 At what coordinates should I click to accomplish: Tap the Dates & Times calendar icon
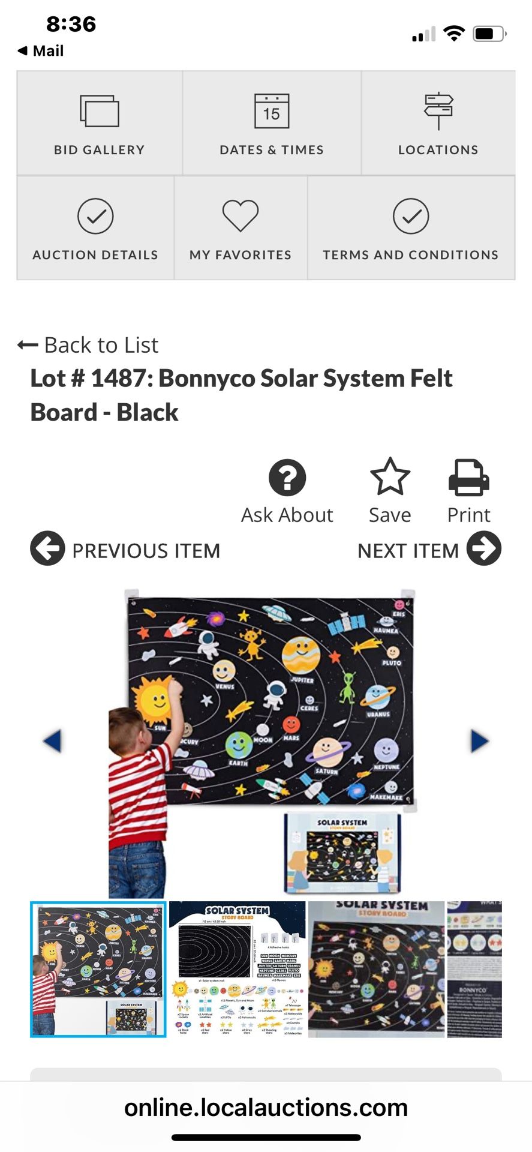click(x=272, y=111)
